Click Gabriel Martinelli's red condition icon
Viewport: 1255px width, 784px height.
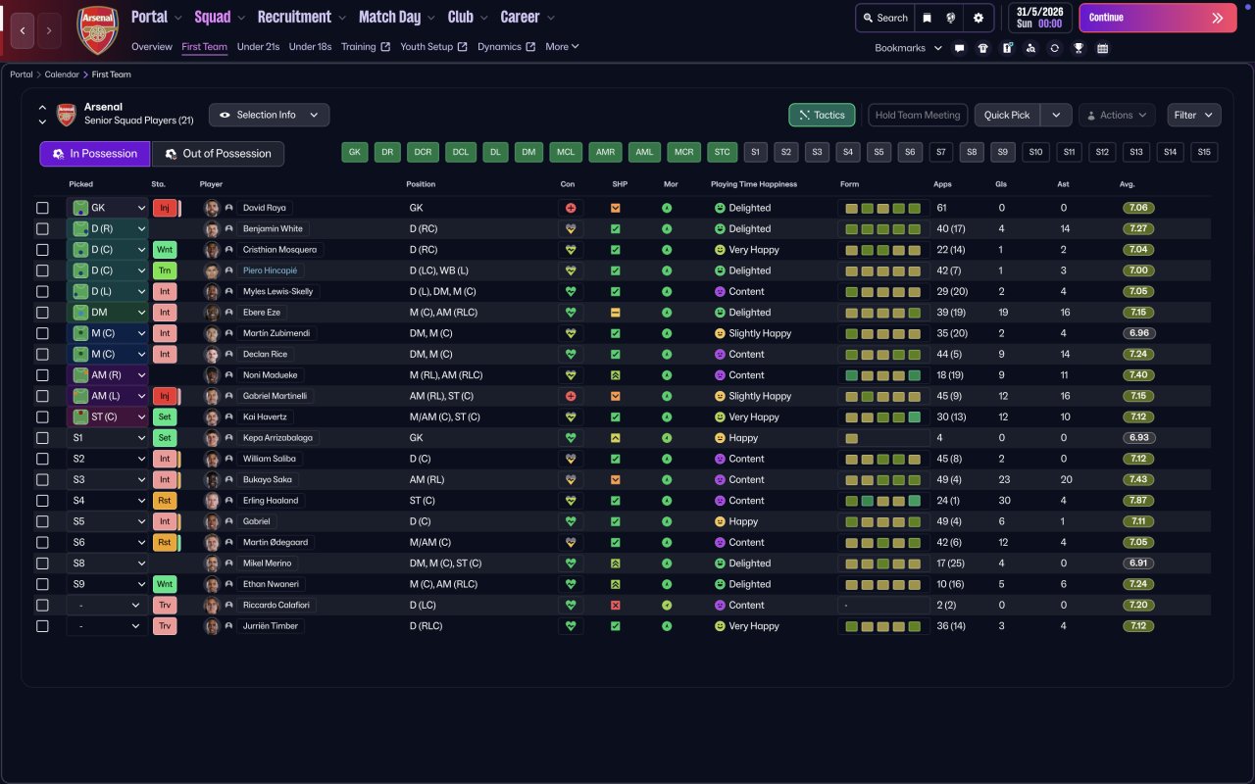tap(570, 396)
